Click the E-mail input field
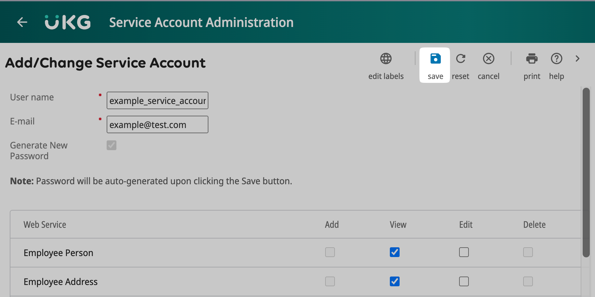 (157, 125)
